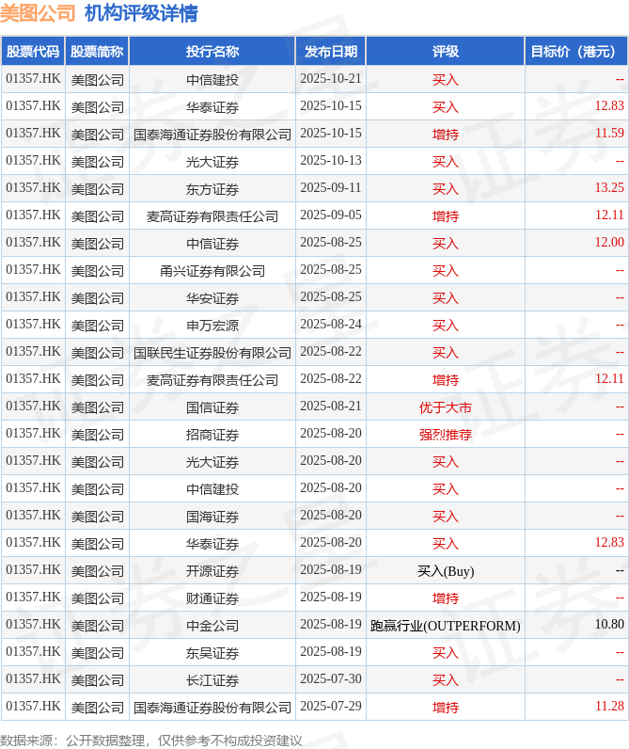Click target price 13.25
The width and height of the screenshot is (629, 749).
(x=609, y=188)
